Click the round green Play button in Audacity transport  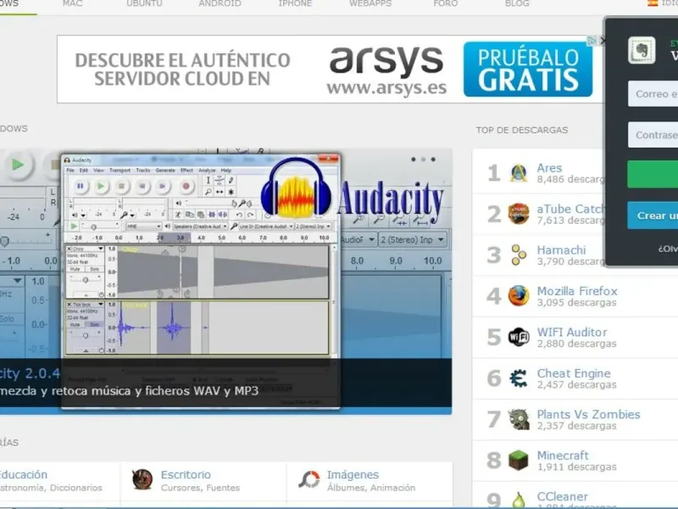pyautogui.click(x=101, y=186)
